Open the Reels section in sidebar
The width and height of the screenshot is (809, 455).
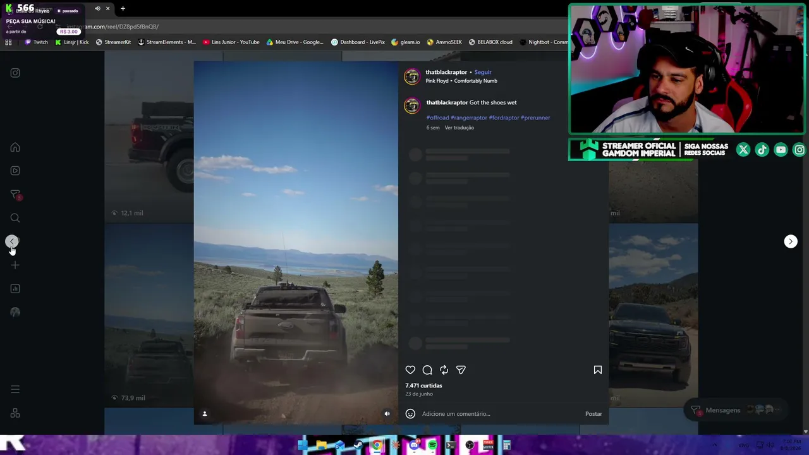click(x=15, y=171)
